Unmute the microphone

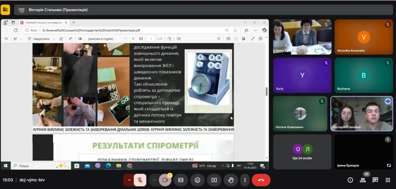140,180
